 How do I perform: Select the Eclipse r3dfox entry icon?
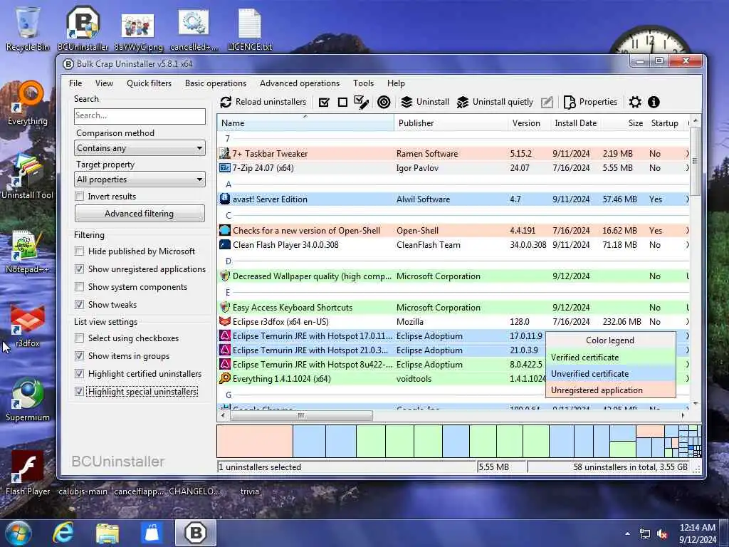click(x=224, y=321)
